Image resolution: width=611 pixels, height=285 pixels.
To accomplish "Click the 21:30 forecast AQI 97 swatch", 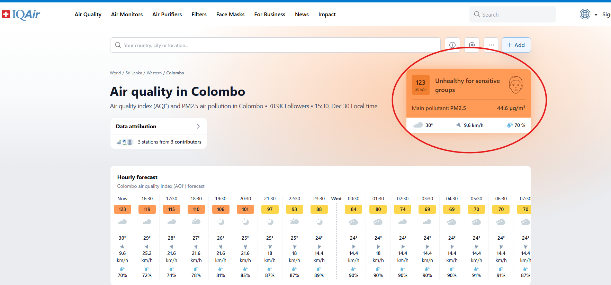I will pyautogui.click(x=270, y=209).
